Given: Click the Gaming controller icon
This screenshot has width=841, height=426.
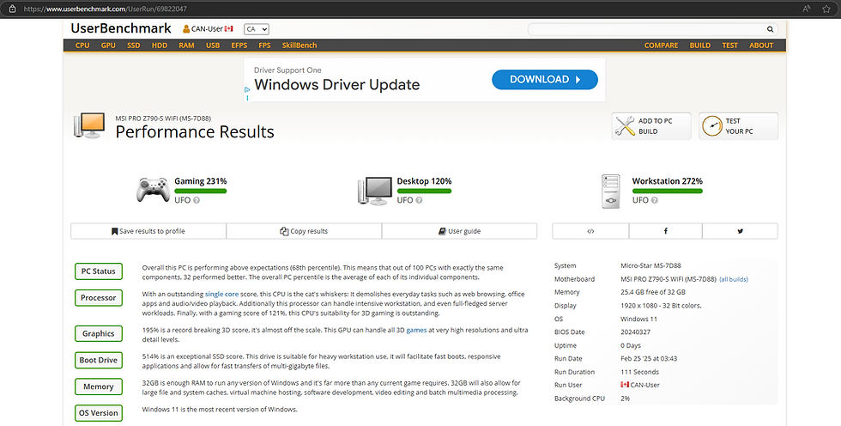Looking at the screenshot, I should tap(153, 190).
